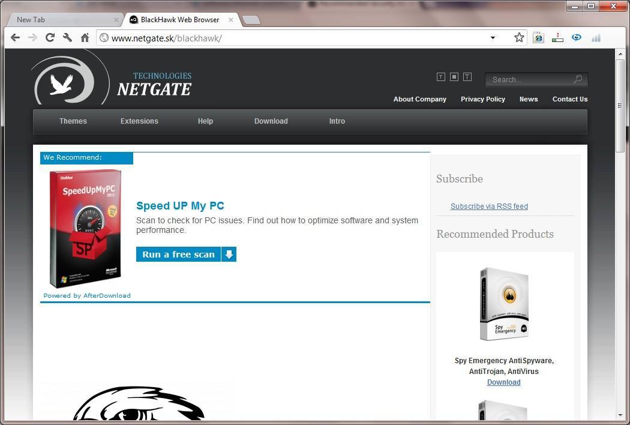Click the globe site info icon
This screenshot has height=425, width=630.
(104, 38)
